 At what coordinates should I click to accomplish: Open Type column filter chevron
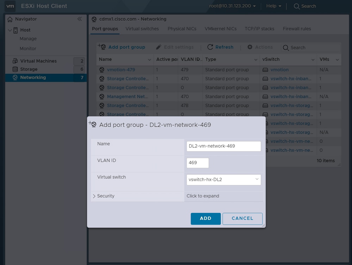[256, 60]
